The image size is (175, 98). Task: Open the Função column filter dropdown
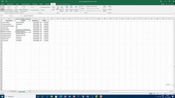(x=30, y=21)
